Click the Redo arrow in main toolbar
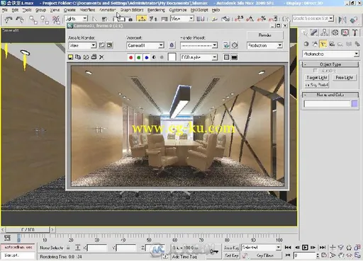The height and width of the screenshot is (261, 363). click(19, 20)
